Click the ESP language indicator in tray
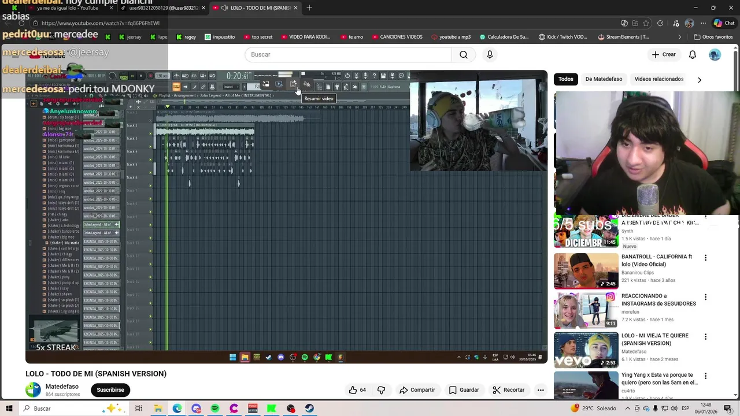 coord(684,408)
